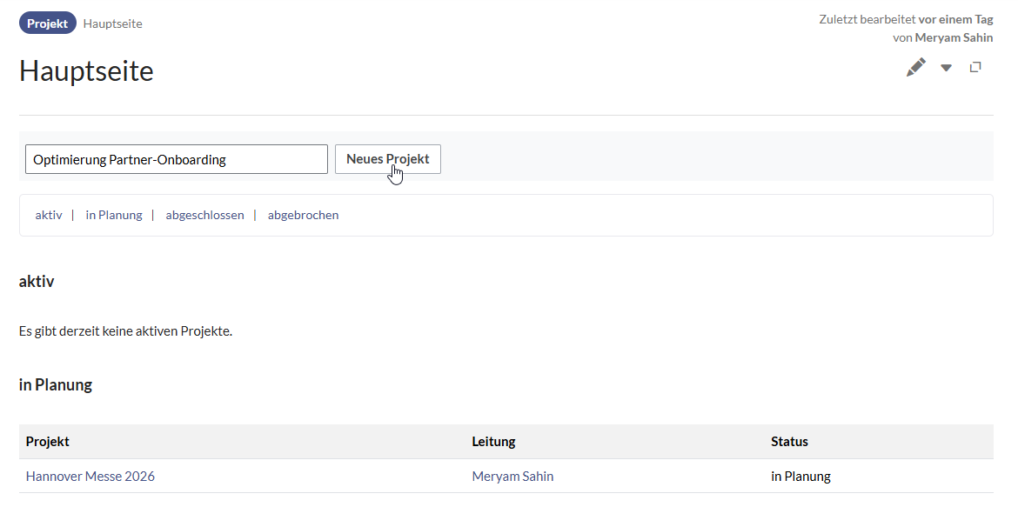1018x507 pixels.
Task: Open last editor Meryam Sahin's profile
Action: tap(954, 37)
